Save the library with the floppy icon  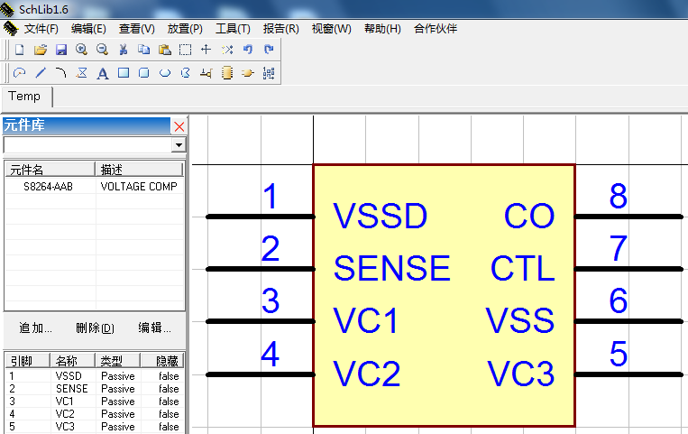coord(60,50)
